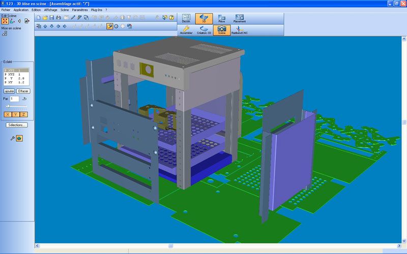Open the Placement module
The width and height of the screenshot is (407, 254).
coord(239,19)
